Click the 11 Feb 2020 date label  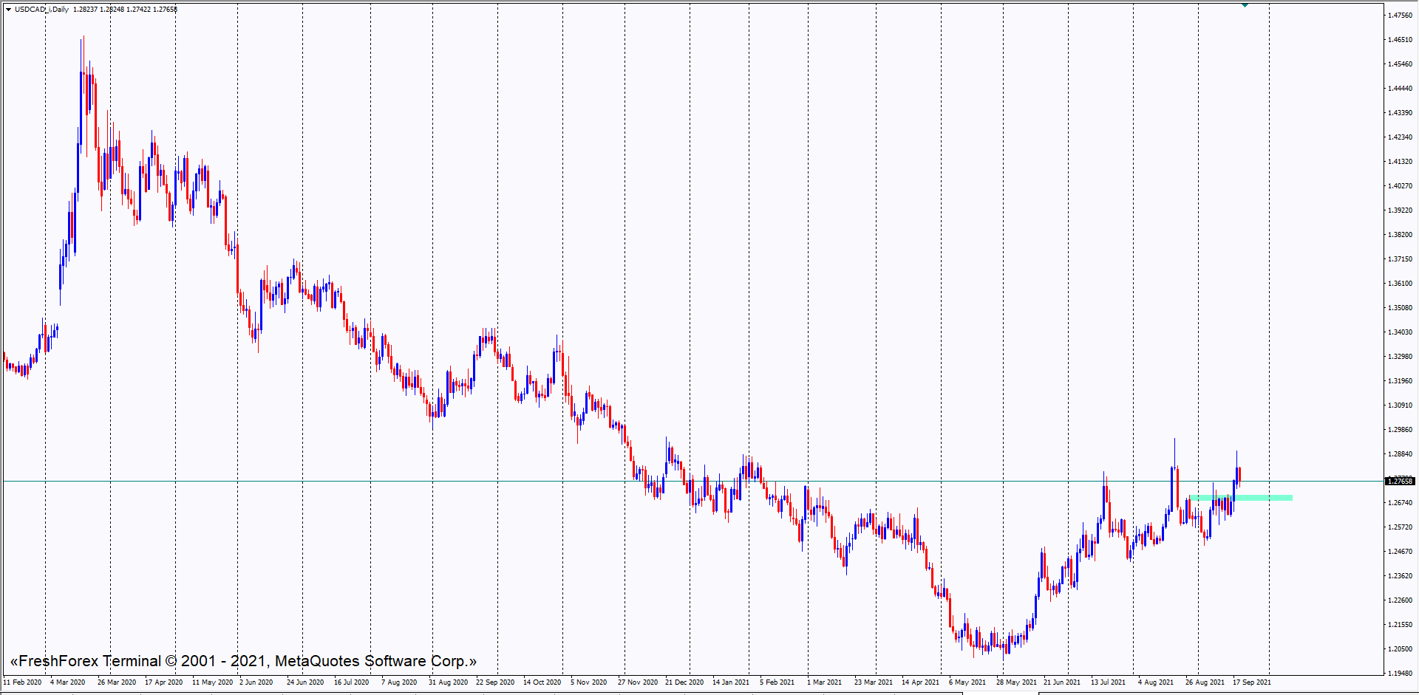(23, 682)
